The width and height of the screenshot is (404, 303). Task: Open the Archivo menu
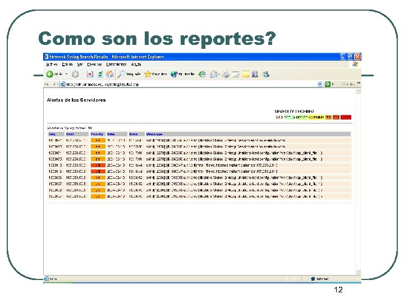pyautogui.click(x=52, y=64)
